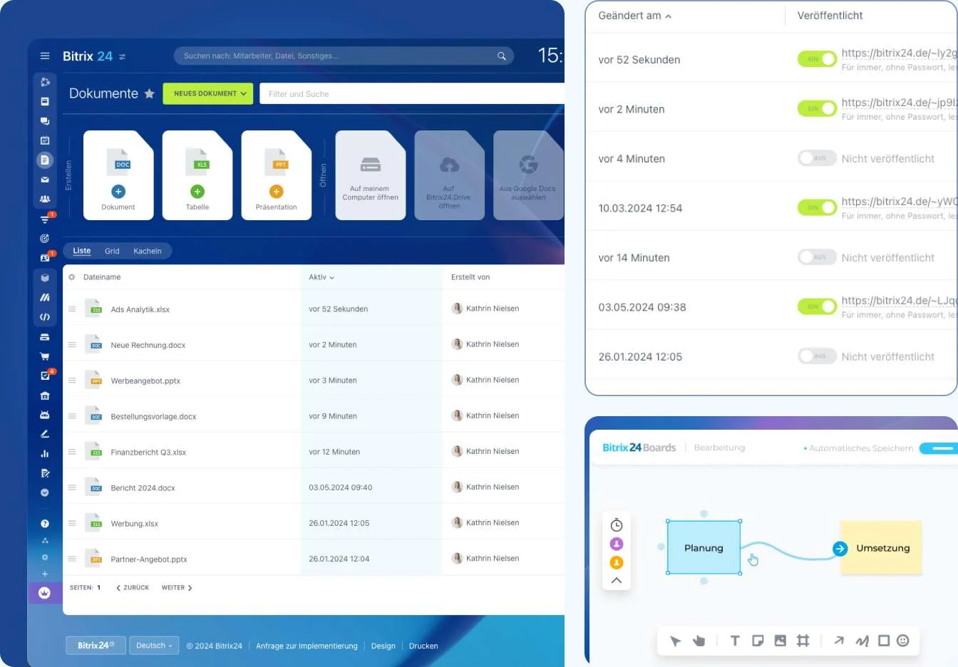Open the file 'Partner-Angebot.pptx'

pyautogui.click(x=149, y=559)
